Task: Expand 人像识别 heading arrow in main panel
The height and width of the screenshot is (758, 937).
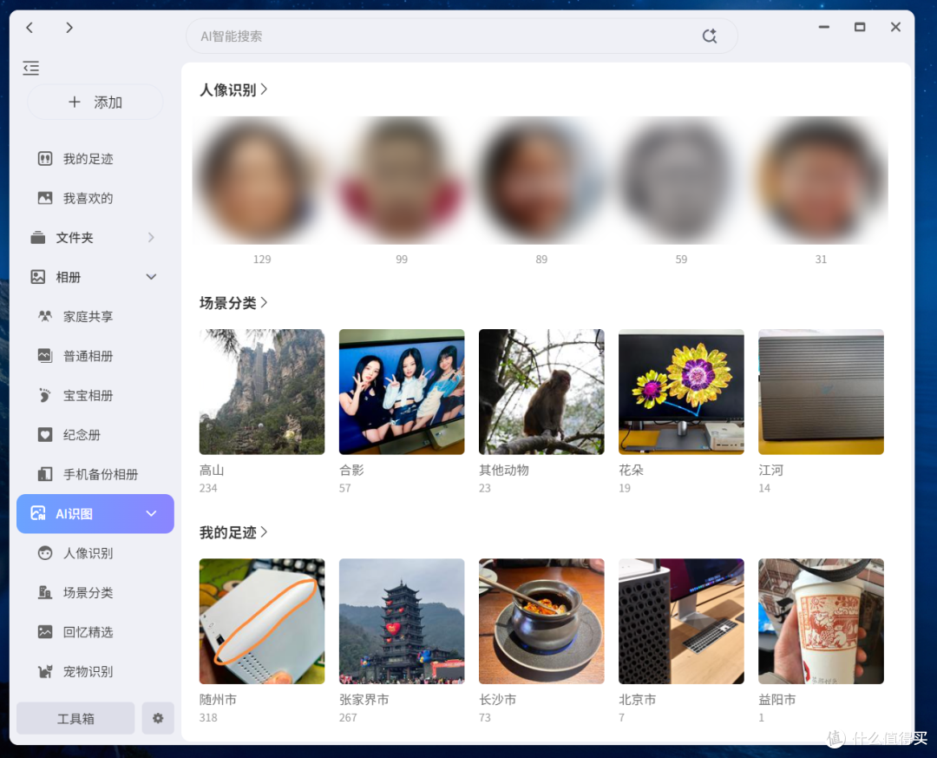Action: (x=264, y=89)
